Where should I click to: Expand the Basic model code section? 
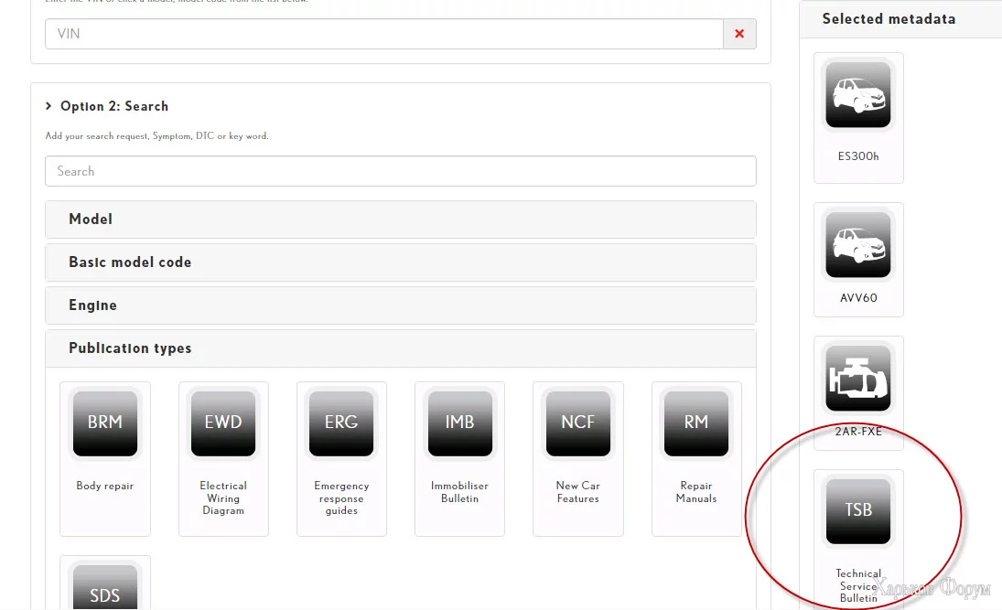point(401,262)
